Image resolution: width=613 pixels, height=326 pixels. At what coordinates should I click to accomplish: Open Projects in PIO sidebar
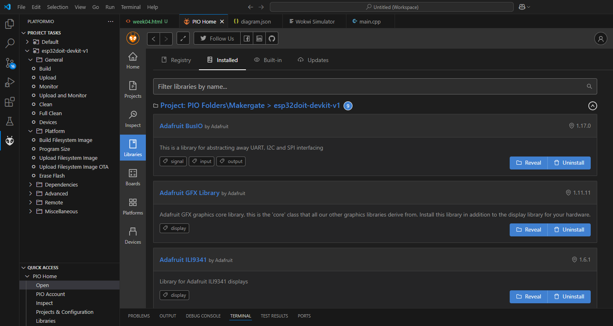[x=133, y=90]
